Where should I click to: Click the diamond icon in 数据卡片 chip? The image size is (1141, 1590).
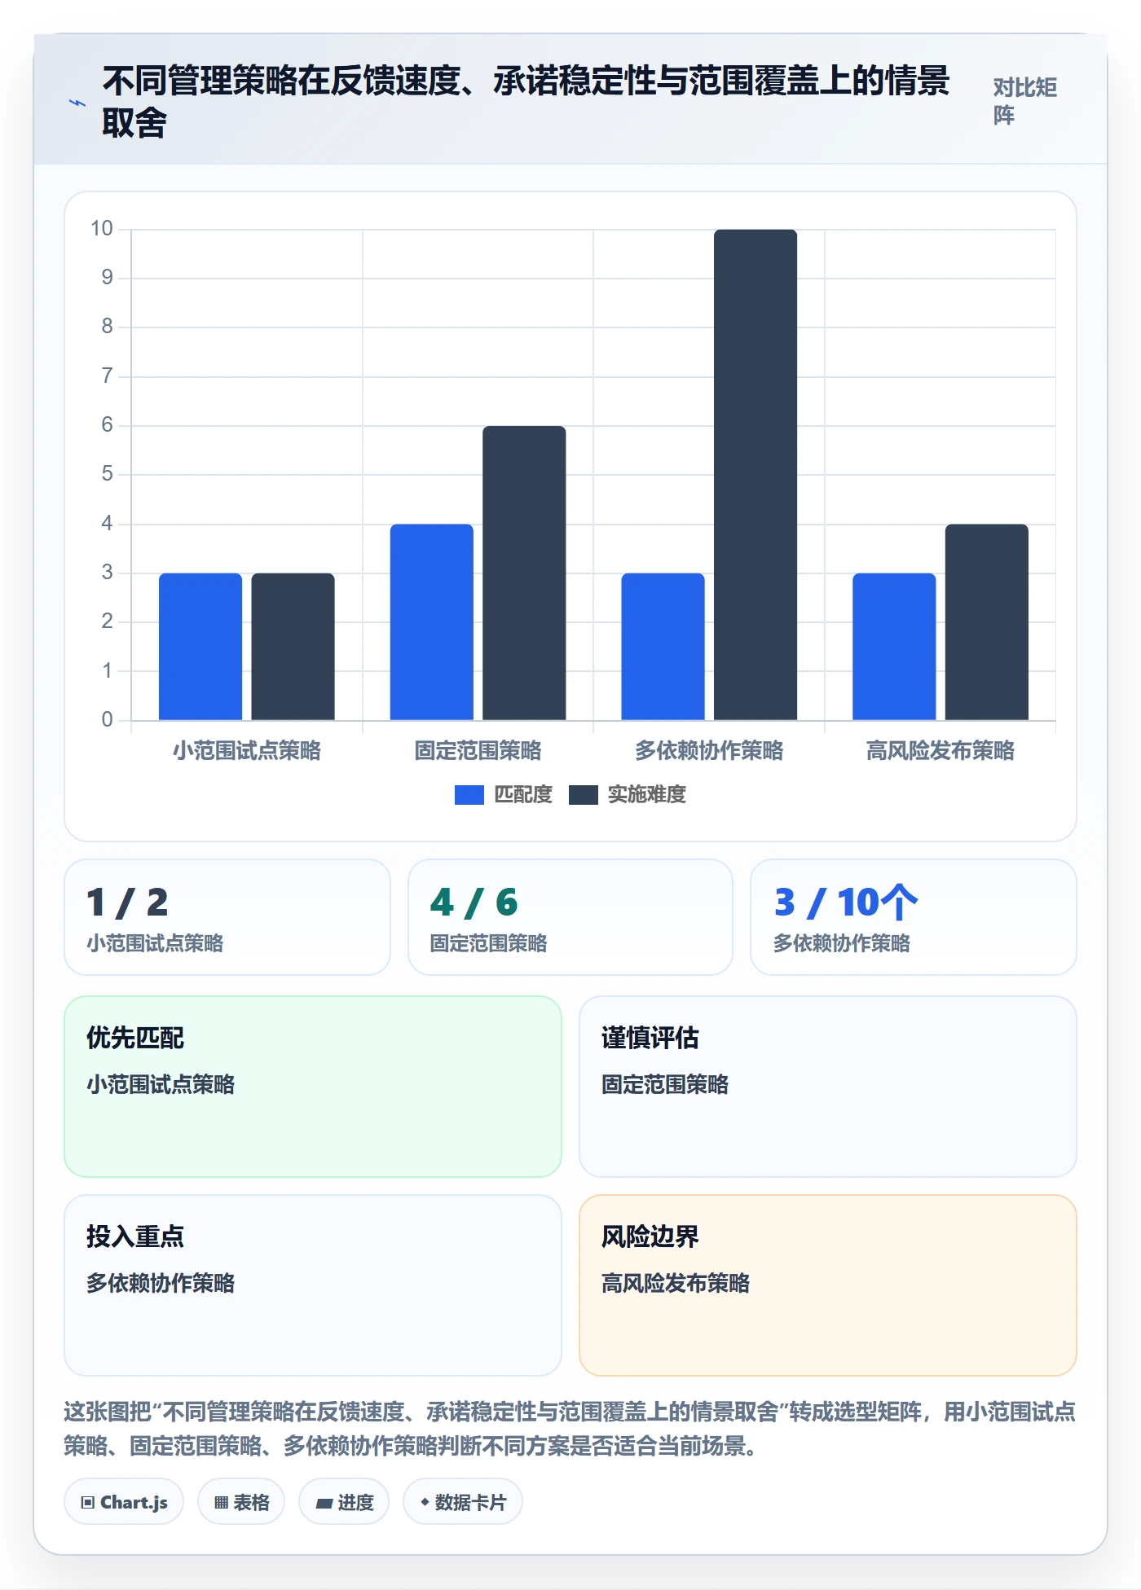425,1502
